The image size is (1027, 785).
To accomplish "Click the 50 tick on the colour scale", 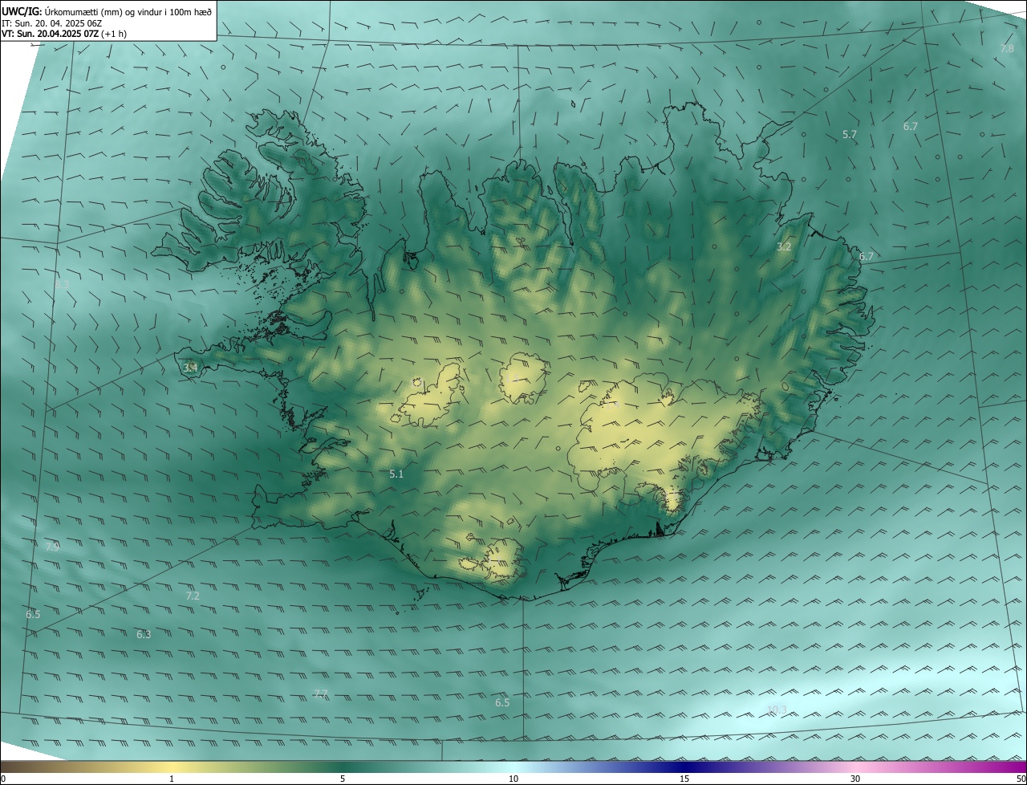I will point(1021,779).
